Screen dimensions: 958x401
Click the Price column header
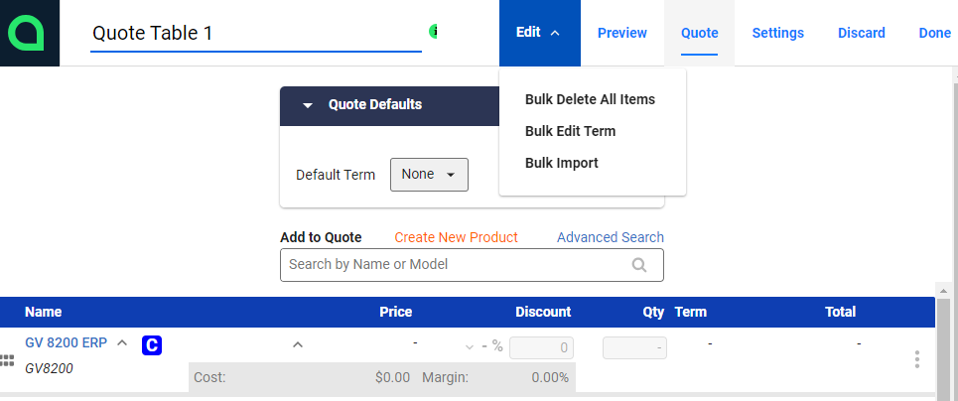[395, 312]
